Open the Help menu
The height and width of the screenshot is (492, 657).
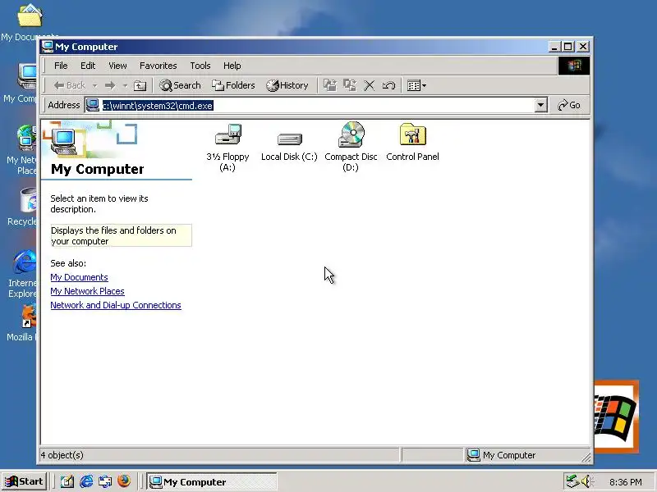click(232, 66)
